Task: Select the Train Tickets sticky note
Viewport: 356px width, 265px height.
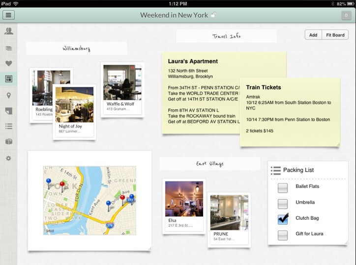Action: pyautogui.click(x=289, y=113)
